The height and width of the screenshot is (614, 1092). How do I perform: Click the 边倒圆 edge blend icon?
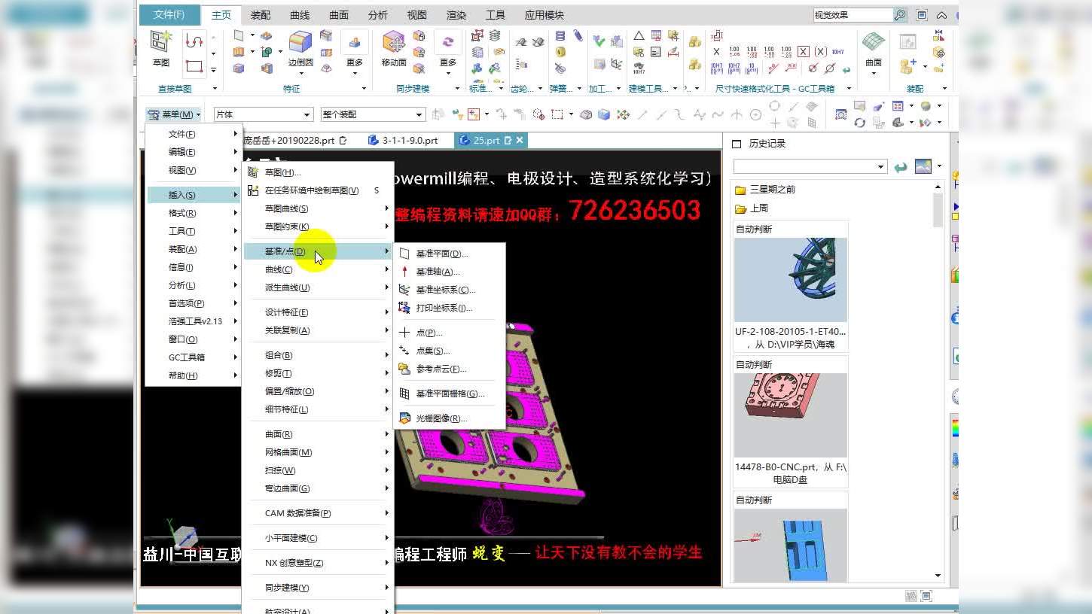(299, 43)
